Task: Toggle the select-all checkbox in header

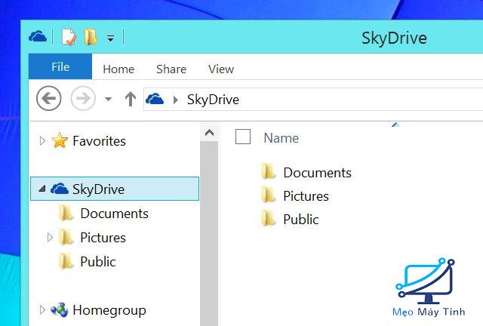Action: coord(243,137)
